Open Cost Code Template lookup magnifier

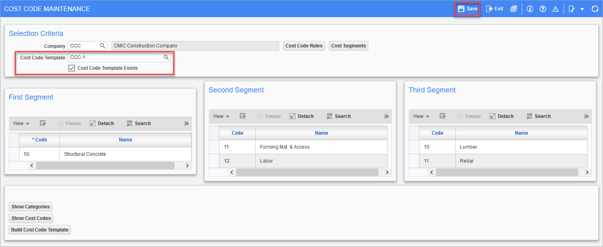pos(166,57)
